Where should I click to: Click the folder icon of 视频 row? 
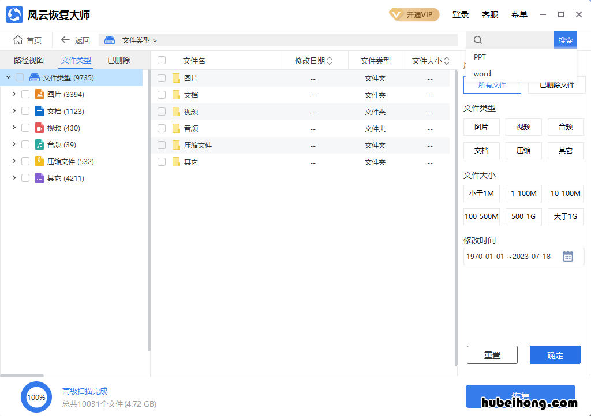(x=176, y=112)
